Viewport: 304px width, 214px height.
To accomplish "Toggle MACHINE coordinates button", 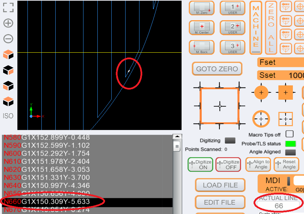I will [x=256, y=28].
